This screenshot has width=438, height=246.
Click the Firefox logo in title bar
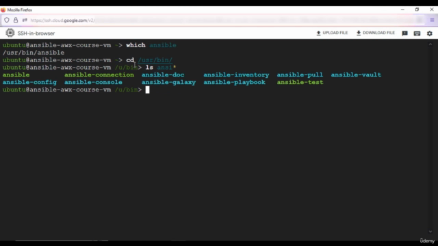[x=3, y=10]
